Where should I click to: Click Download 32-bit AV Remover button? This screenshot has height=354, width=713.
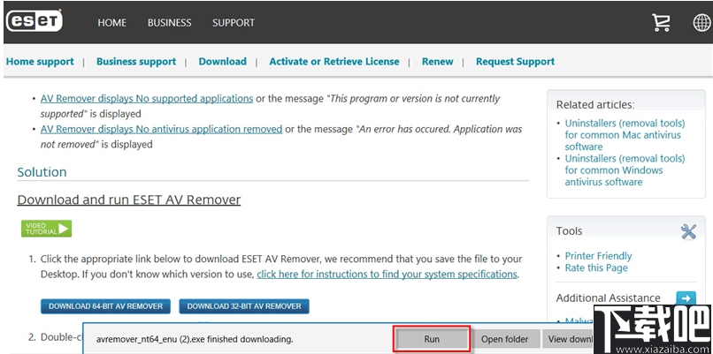click(x=244, y=306)
